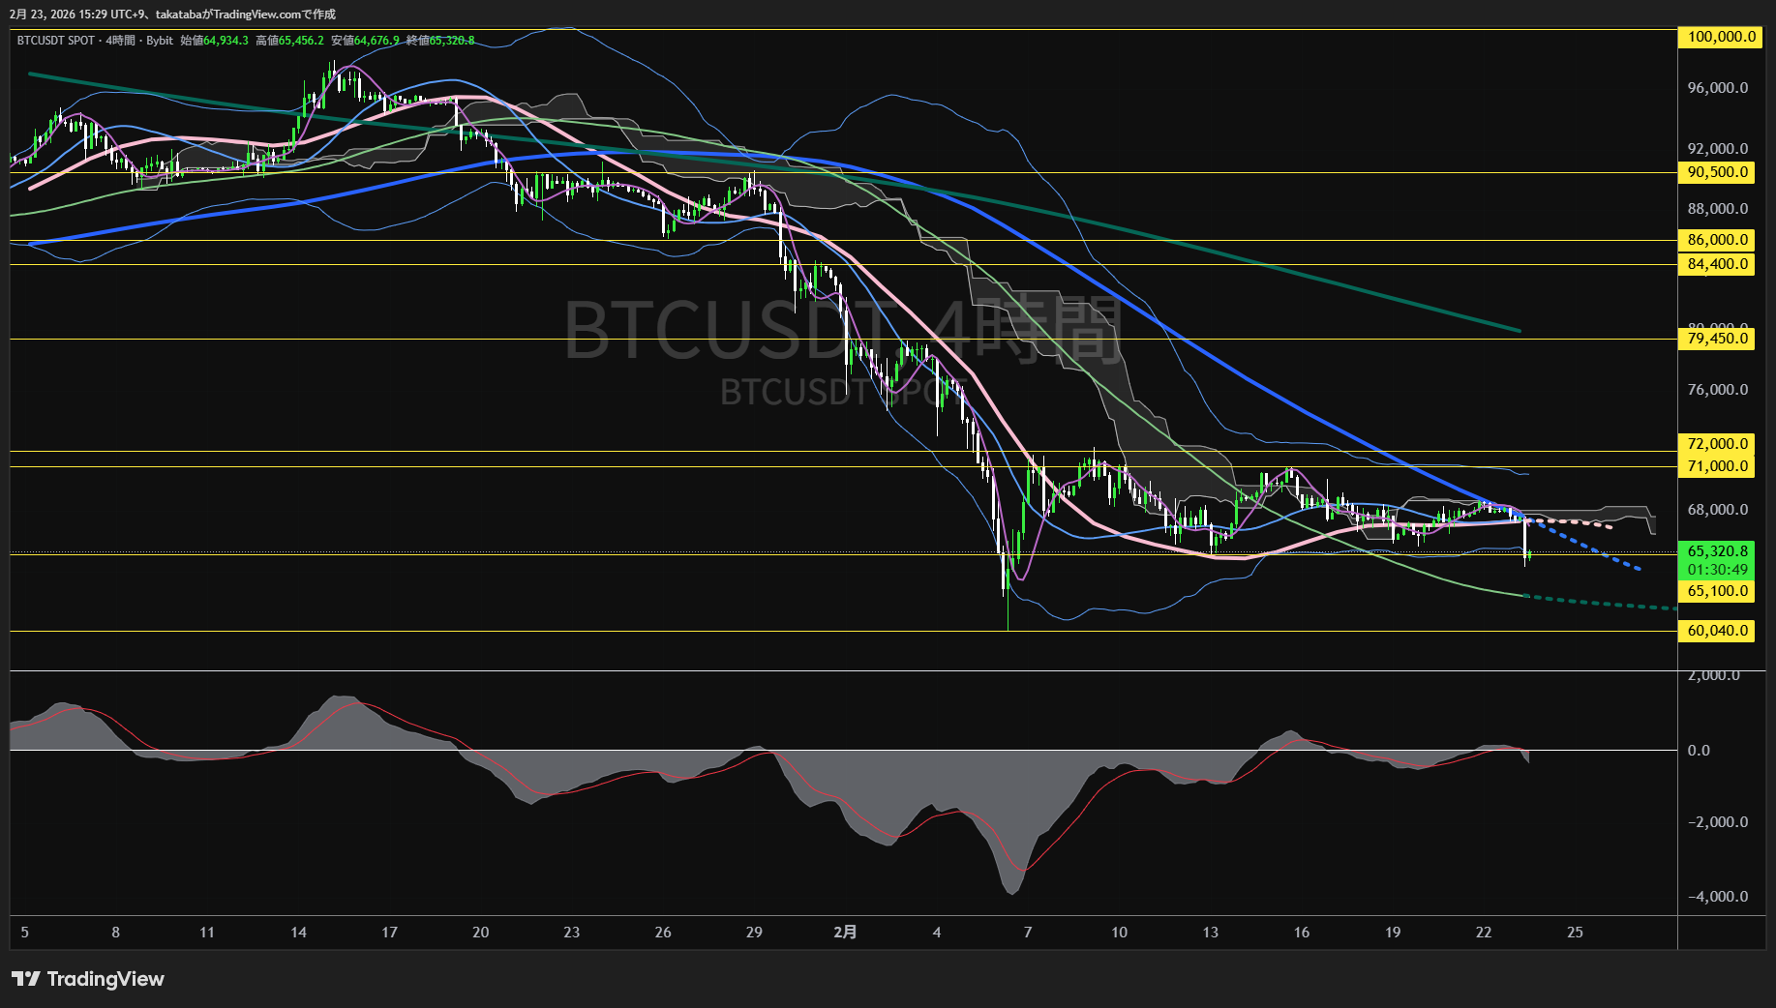Click the date label 25 on time axis
This screenshot has width=1776, height=1008.
click(x=1575, y=933)
